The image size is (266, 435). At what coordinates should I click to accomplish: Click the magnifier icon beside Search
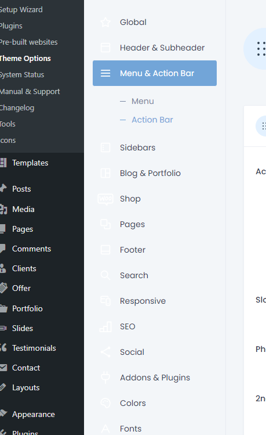(x=105, y=275)
